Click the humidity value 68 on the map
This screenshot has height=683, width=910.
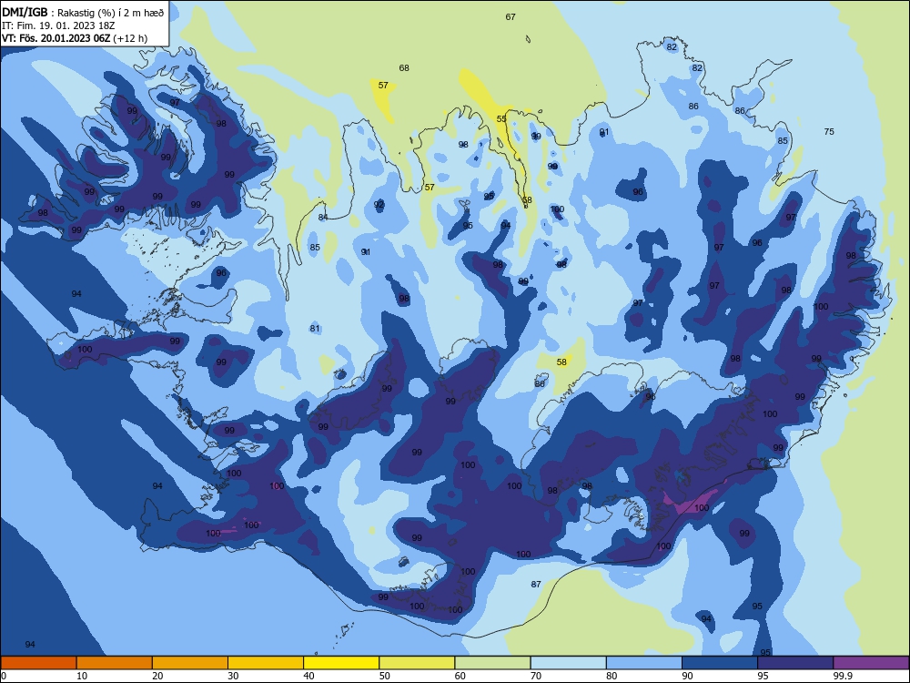pyautogui.click(x=404, y=68)
